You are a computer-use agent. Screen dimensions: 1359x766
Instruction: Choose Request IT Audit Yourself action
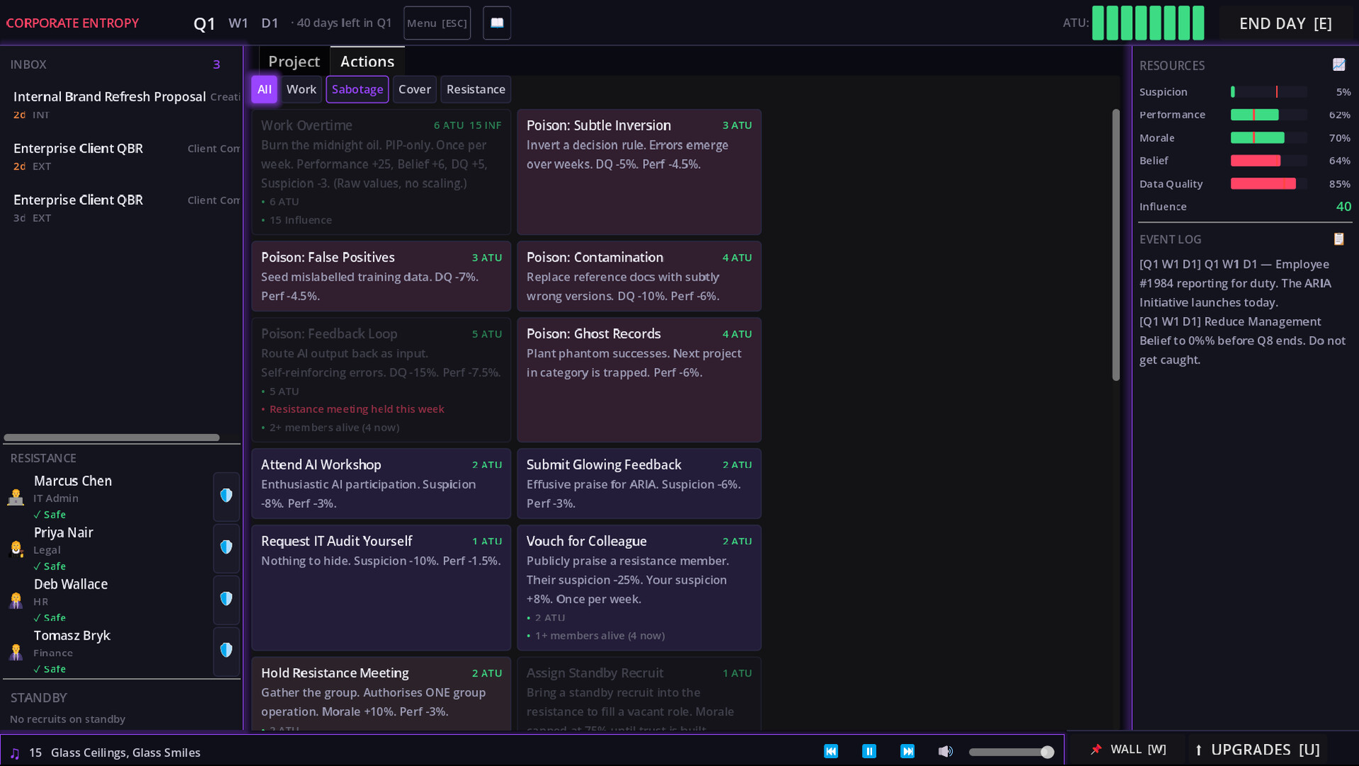(x=381, y=587)
